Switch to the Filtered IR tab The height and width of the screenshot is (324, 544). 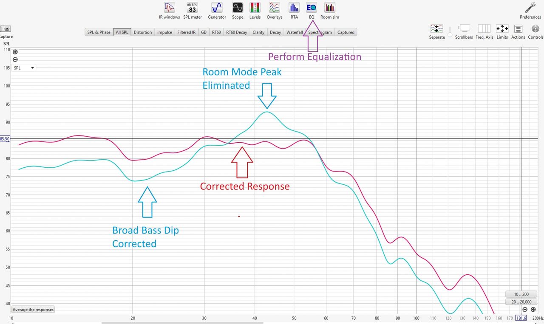(187, 32)
